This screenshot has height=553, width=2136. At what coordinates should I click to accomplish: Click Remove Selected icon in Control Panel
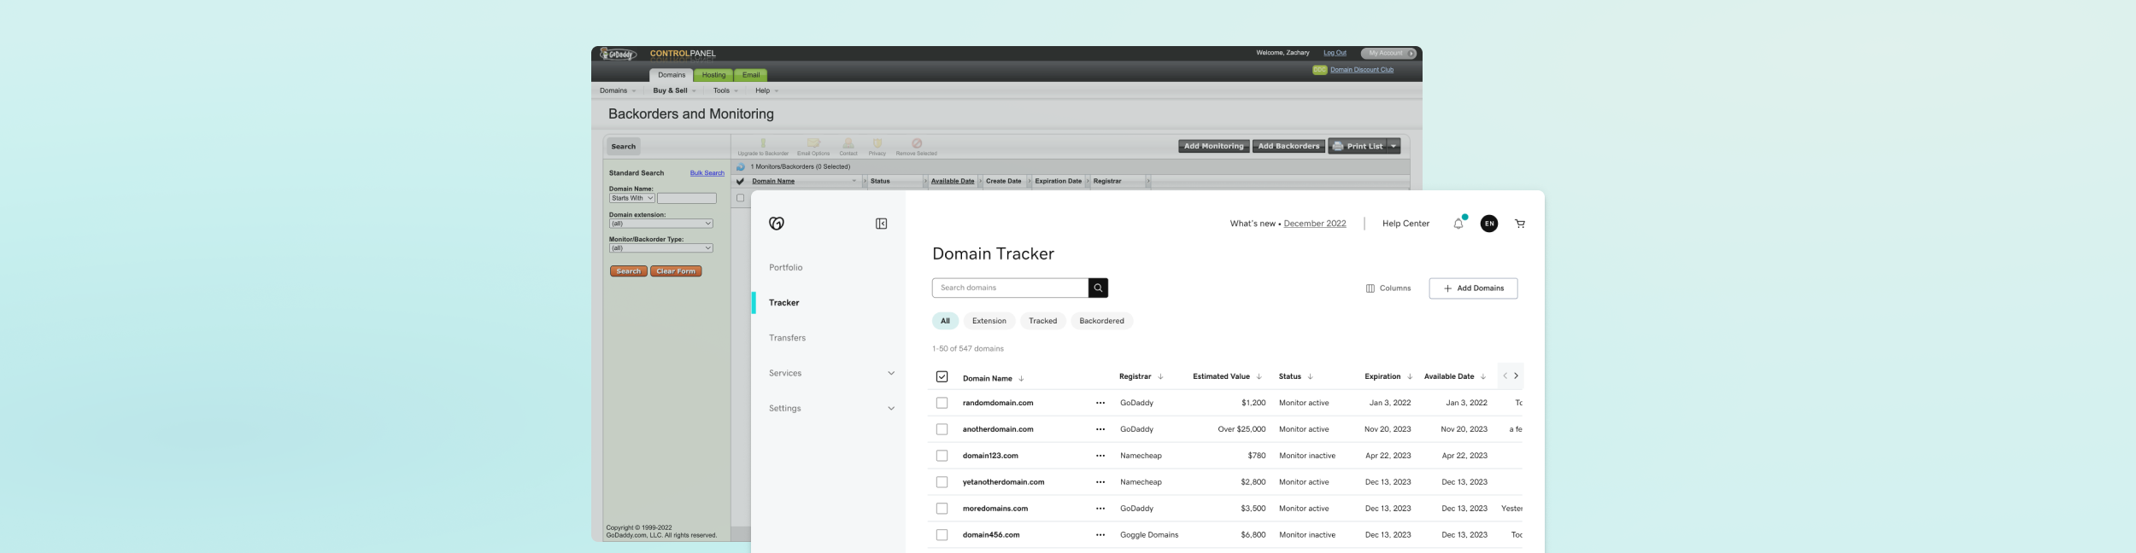917,143
